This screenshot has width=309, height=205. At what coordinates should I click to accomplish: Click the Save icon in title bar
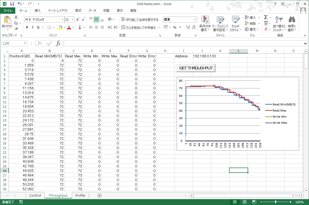(x=12, y=4)
